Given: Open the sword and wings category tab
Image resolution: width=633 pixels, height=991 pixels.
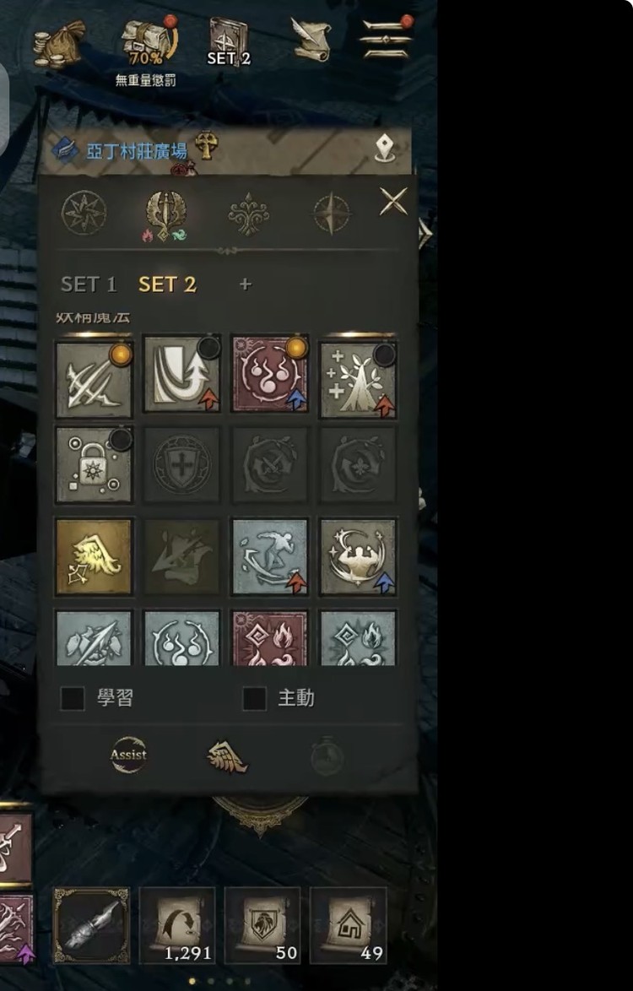Looking at the screenshot, I should 165,215.
